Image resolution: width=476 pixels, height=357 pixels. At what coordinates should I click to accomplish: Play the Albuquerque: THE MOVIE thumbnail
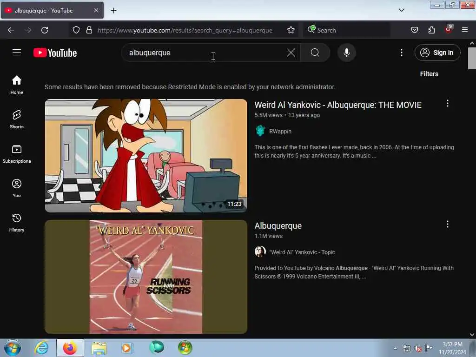145,155
